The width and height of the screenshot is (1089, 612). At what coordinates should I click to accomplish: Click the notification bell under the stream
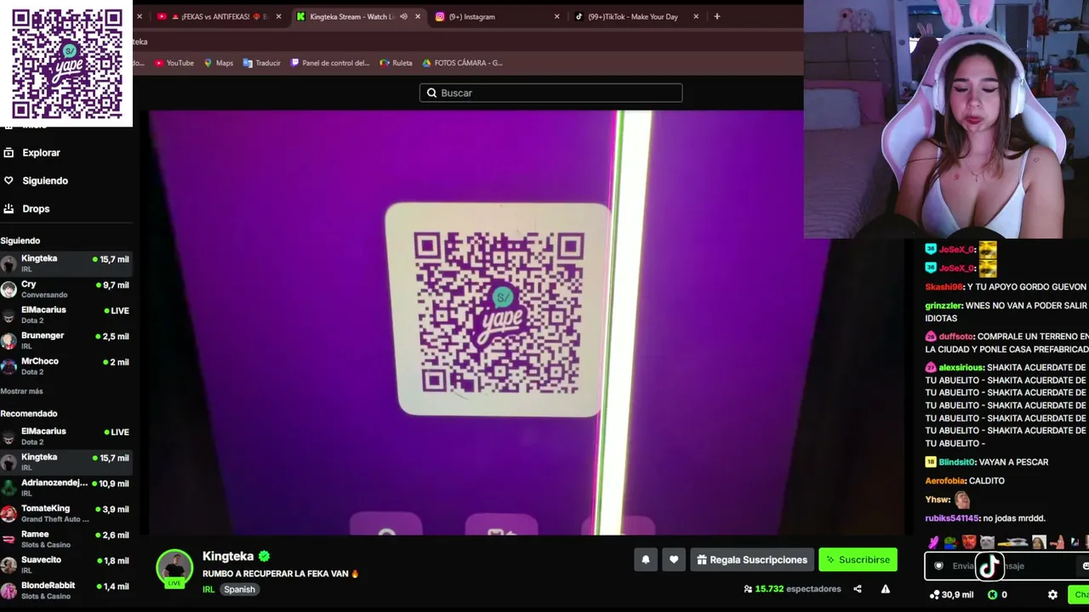coord(646,559)
